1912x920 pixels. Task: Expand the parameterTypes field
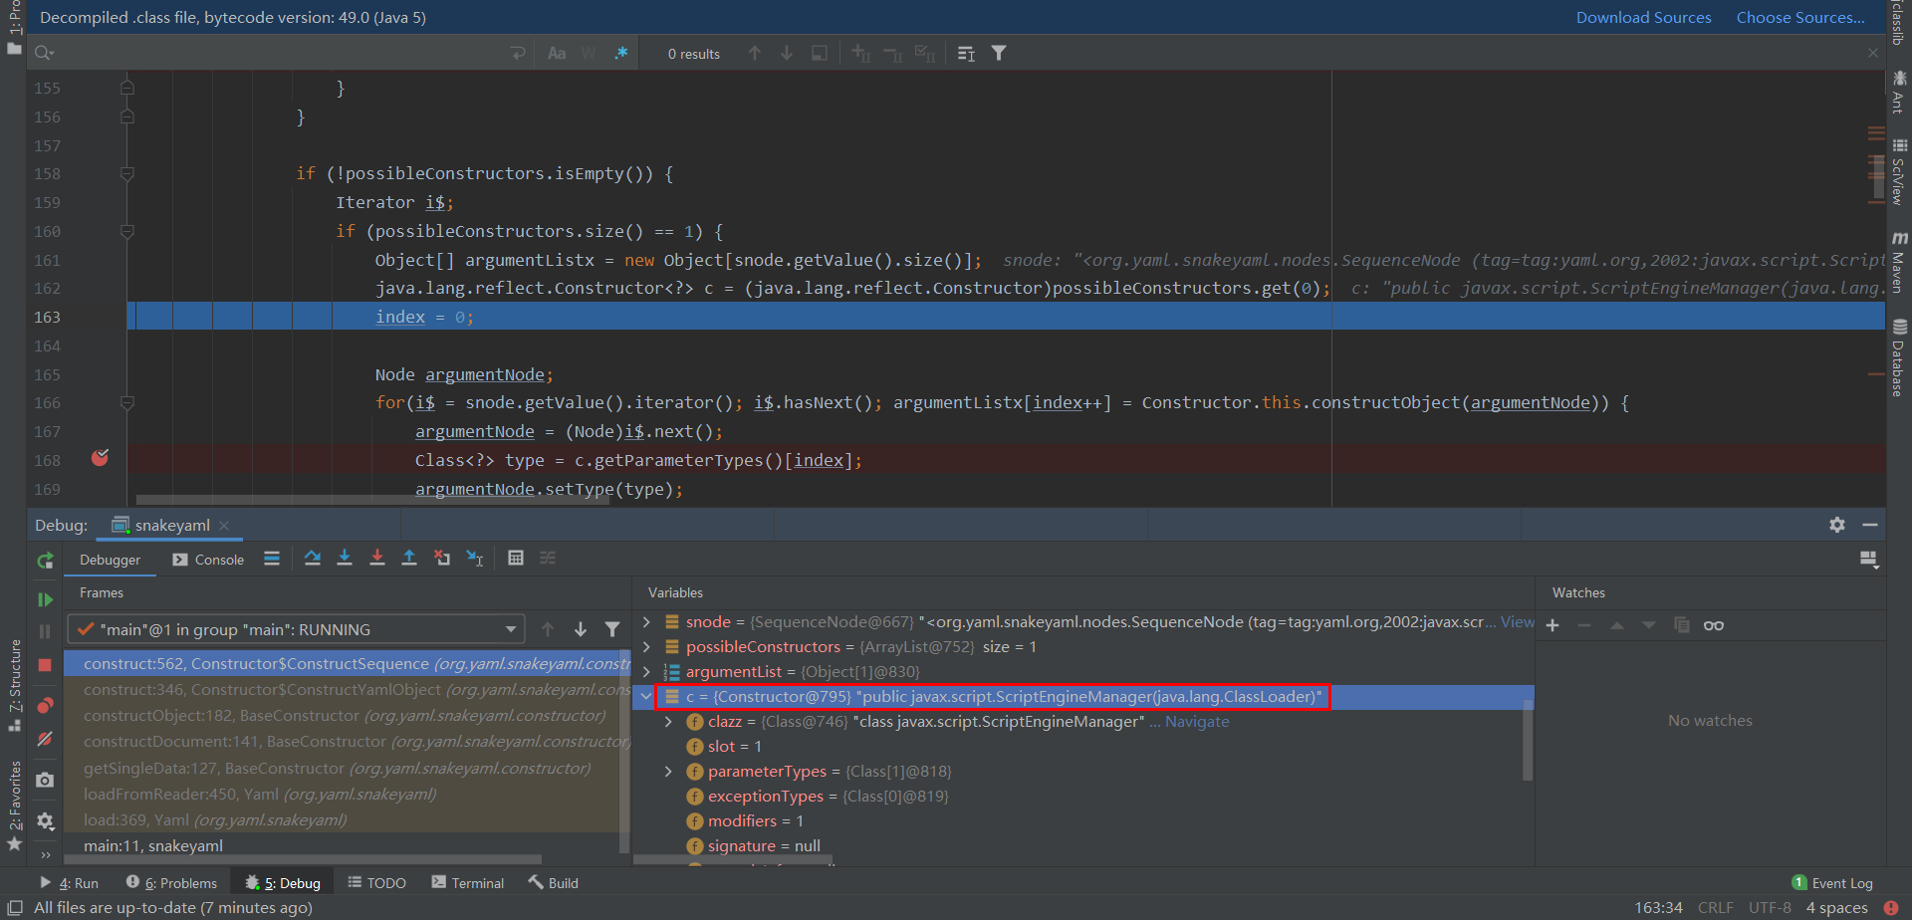[668, 771]
